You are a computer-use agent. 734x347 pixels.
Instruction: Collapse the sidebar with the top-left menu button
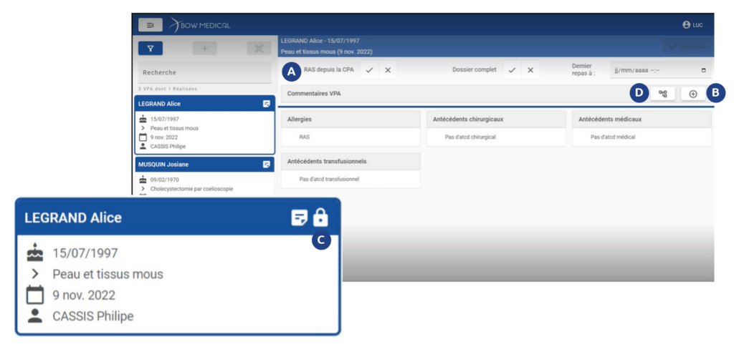tap(151, 25)
